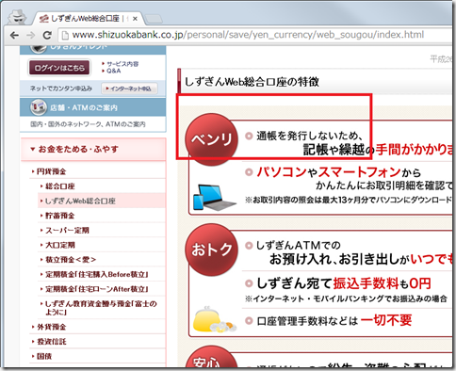Open the 総合口座 menu item
Screen dimensions: 456x371
coord(60,186)
